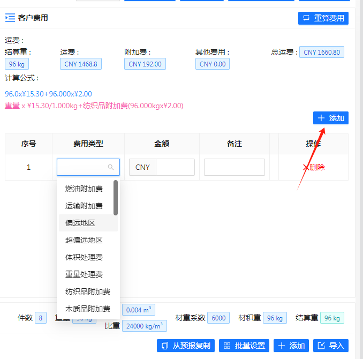Open the 费用类型 dropdown input
The image size is (363, 359).
pos(84,167)
